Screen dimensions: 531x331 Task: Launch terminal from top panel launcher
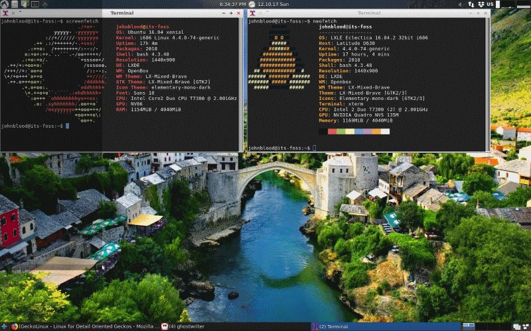(35, 4)
